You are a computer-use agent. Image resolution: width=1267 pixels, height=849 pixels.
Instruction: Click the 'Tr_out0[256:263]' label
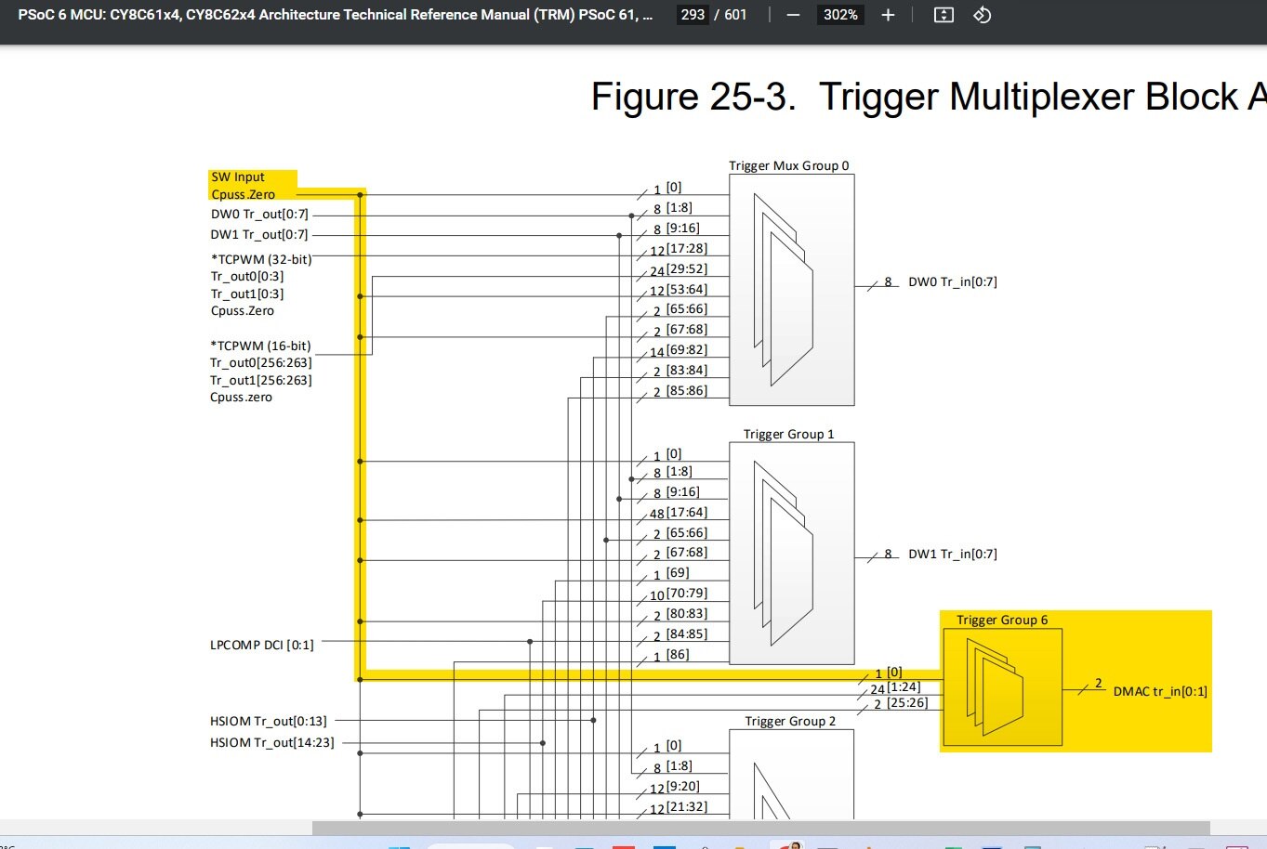(x=261, y=363)
